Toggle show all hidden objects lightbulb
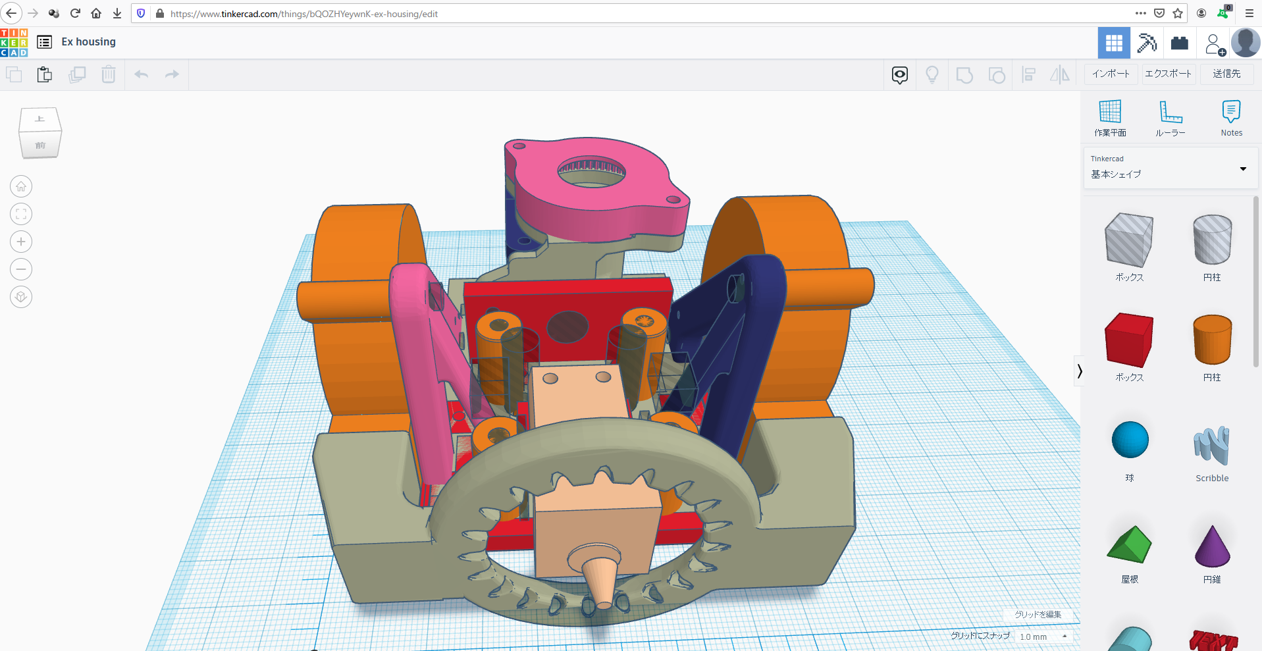 [x=932, y=75]
